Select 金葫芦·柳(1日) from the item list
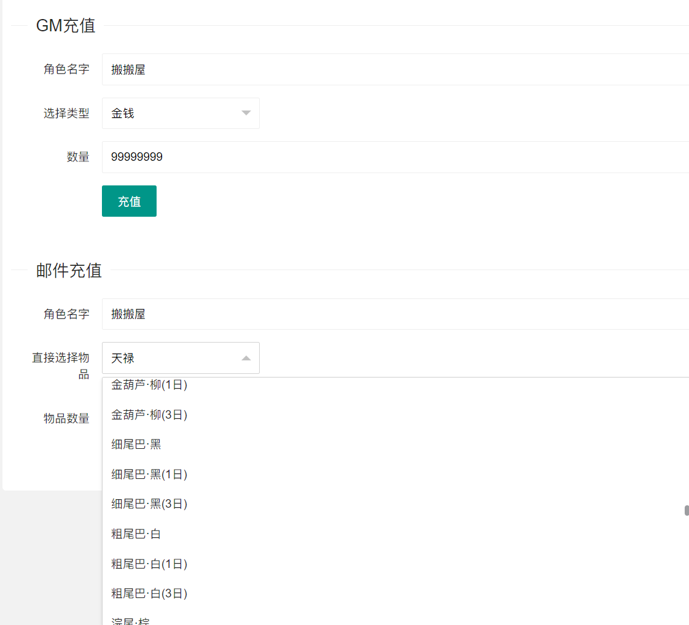 (x=149, y=386)
